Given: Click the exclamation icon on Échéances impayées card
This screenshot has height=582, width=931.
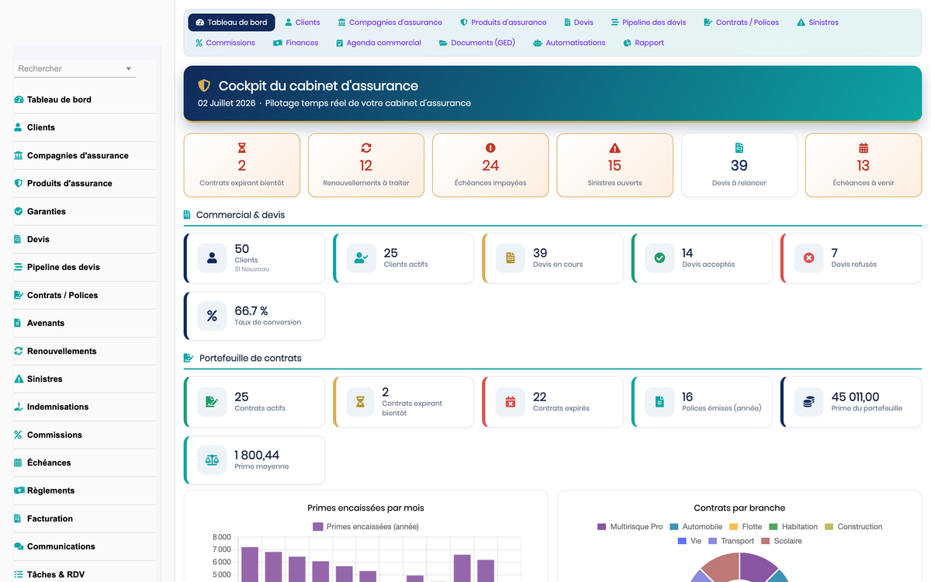Looking at the screenshot, I should click(490, 147).
